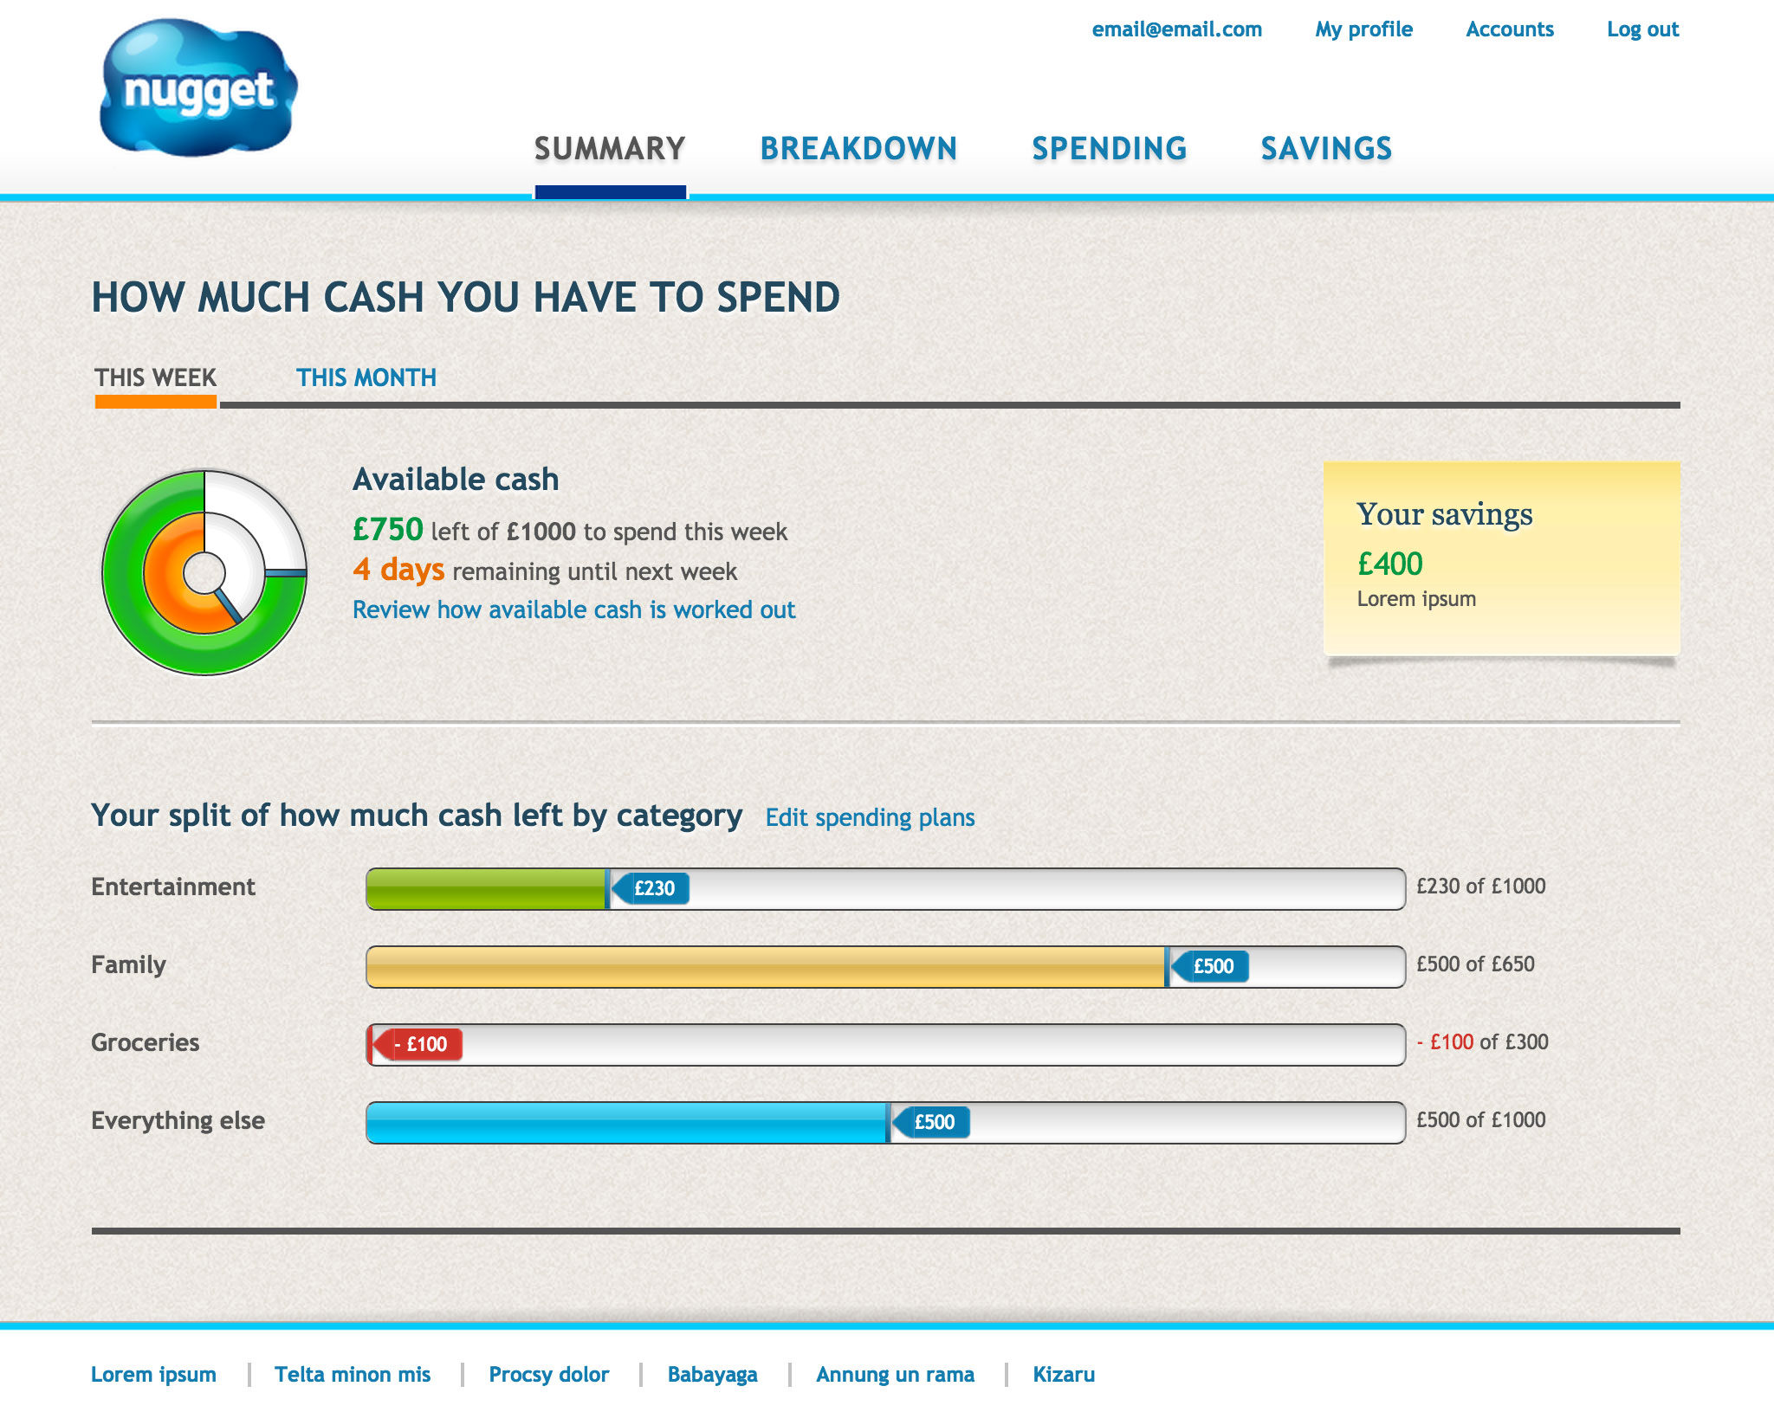Click the nugget logo
This screenshot has width=1774, height=1425.
pos(199,88)
